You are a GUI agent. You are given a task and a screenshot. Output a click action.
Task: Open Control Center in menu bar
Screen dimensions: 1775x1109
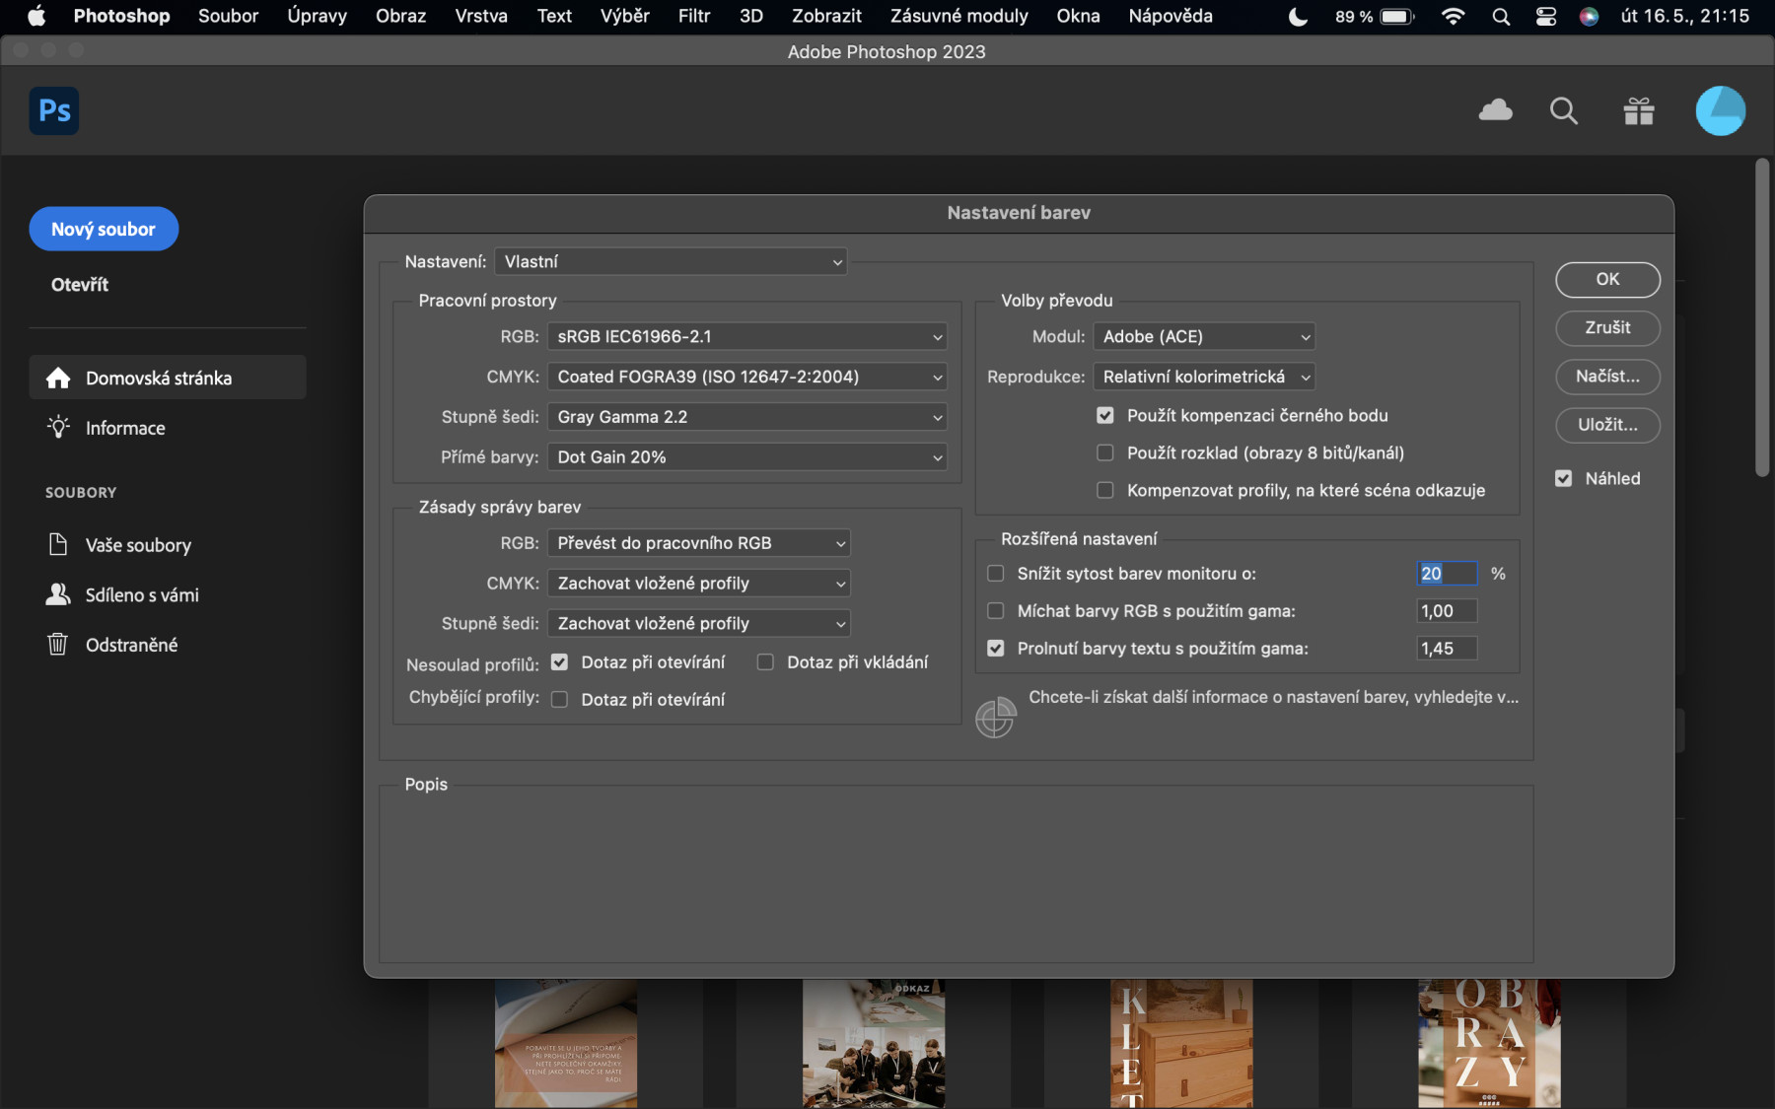pyautogui.click(x=1546, y=16)
